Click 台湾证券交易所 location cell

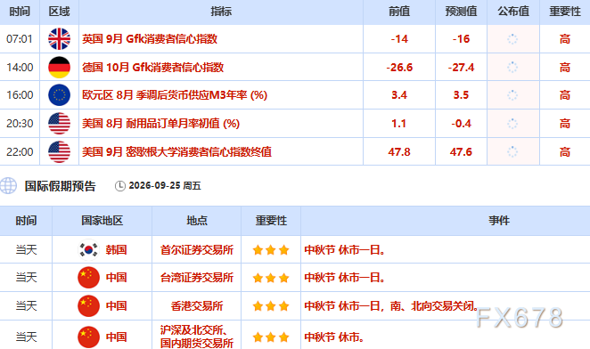coord(197,278)
